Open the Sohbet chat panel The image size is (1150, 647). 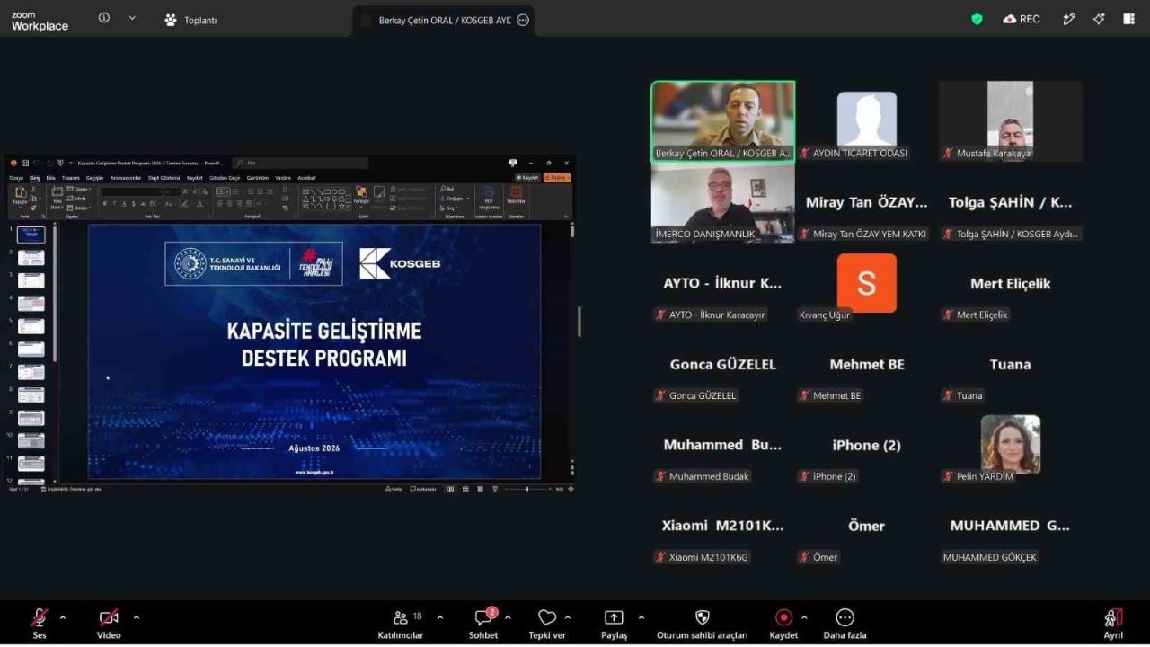483,623
